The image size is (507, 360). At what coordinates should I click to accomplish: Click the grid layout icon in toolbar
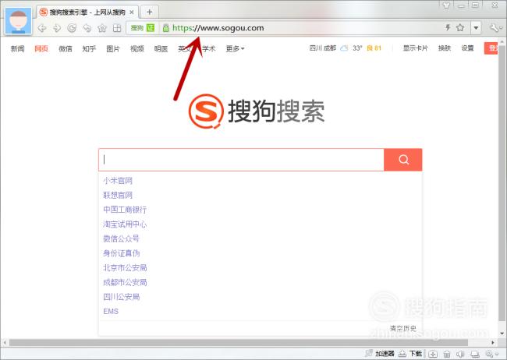117,28
